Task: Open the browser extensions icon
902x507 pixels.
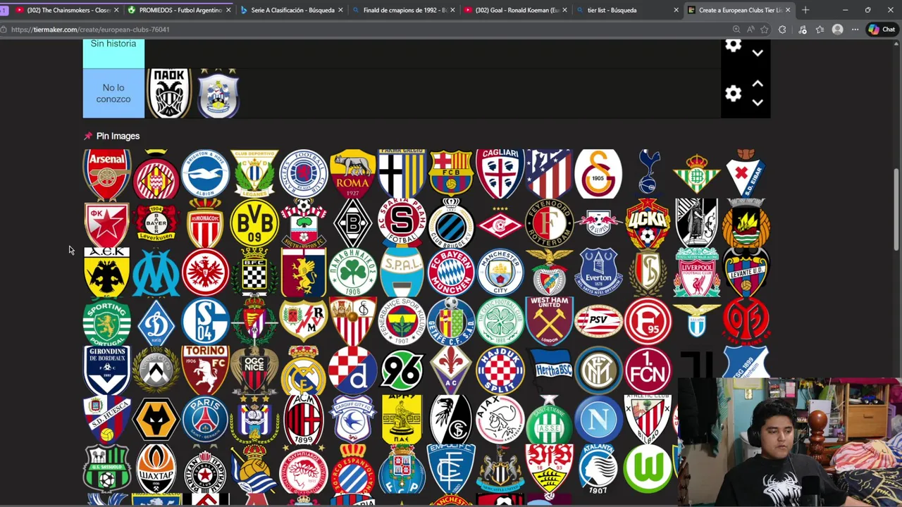Action: pyautogui.click(x=782, y=30)
